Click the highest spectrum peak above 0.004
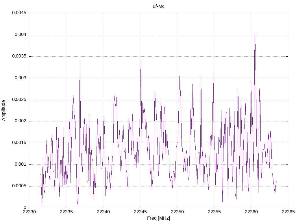This screenshot has height=222, width=296. (255, 33)
